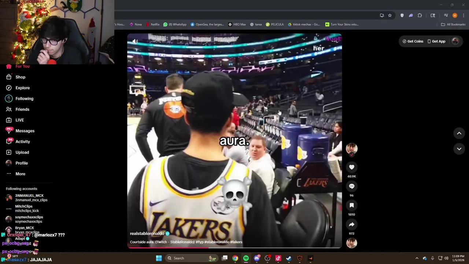This screenshot has width=469, height=264.
Task: Open the creator avatar beside the video
Action: (351, 148)
